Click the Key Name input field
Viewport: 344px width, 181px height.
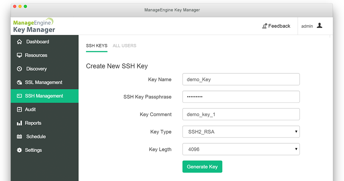pyautogui.click(x=241, y=79)
